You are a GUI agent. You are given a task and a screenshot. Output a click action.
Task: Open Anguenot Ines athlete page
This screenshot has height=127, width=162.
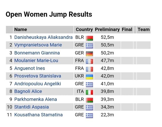30,68
